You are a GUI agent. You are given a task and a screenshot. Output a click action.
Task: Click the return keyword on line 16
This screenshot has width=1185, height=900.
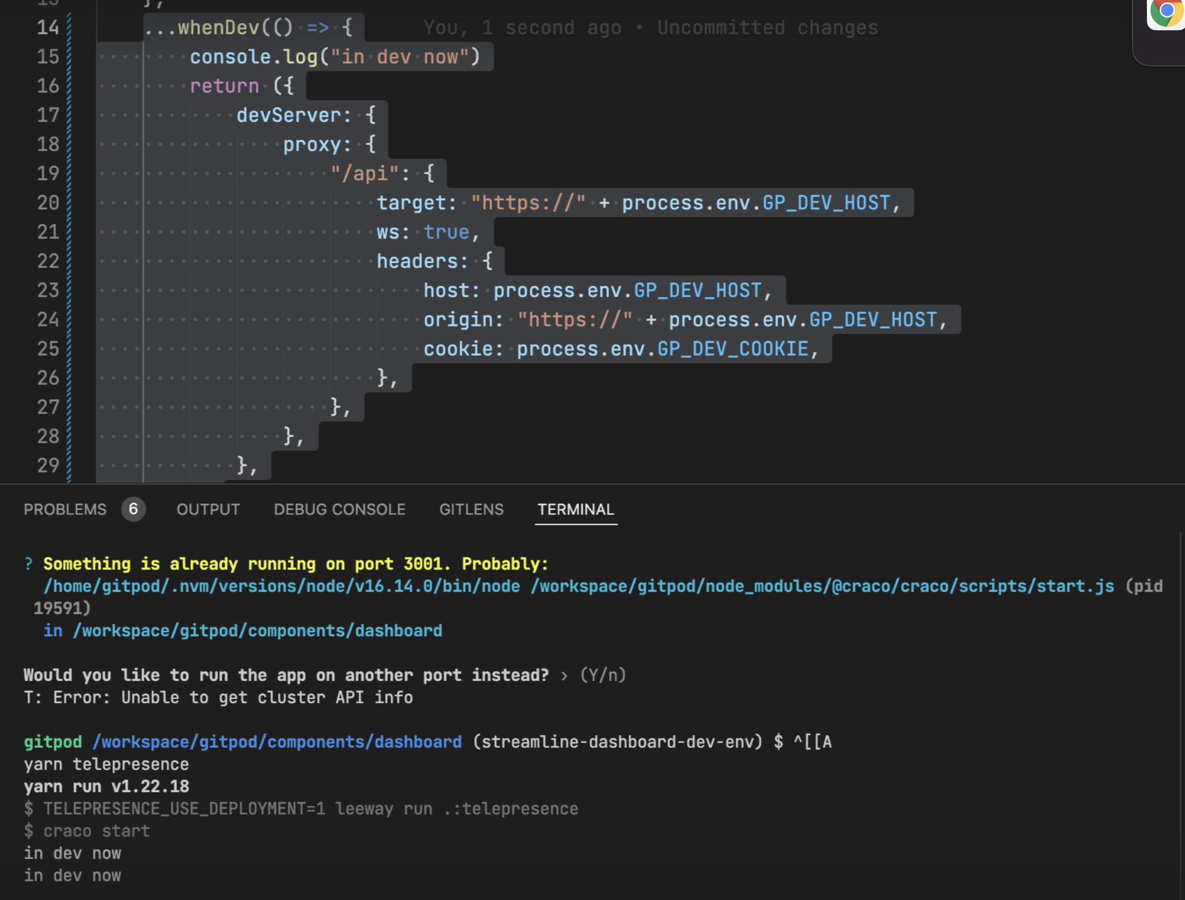pos(224,86)
